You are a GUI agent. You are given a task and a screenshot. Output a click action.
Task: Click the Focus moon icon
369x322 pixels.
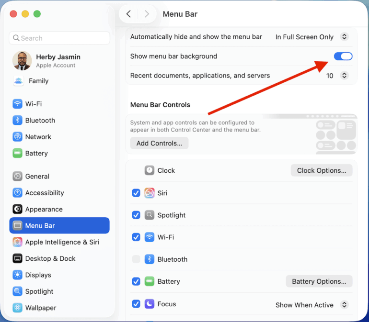pos(150,304)
